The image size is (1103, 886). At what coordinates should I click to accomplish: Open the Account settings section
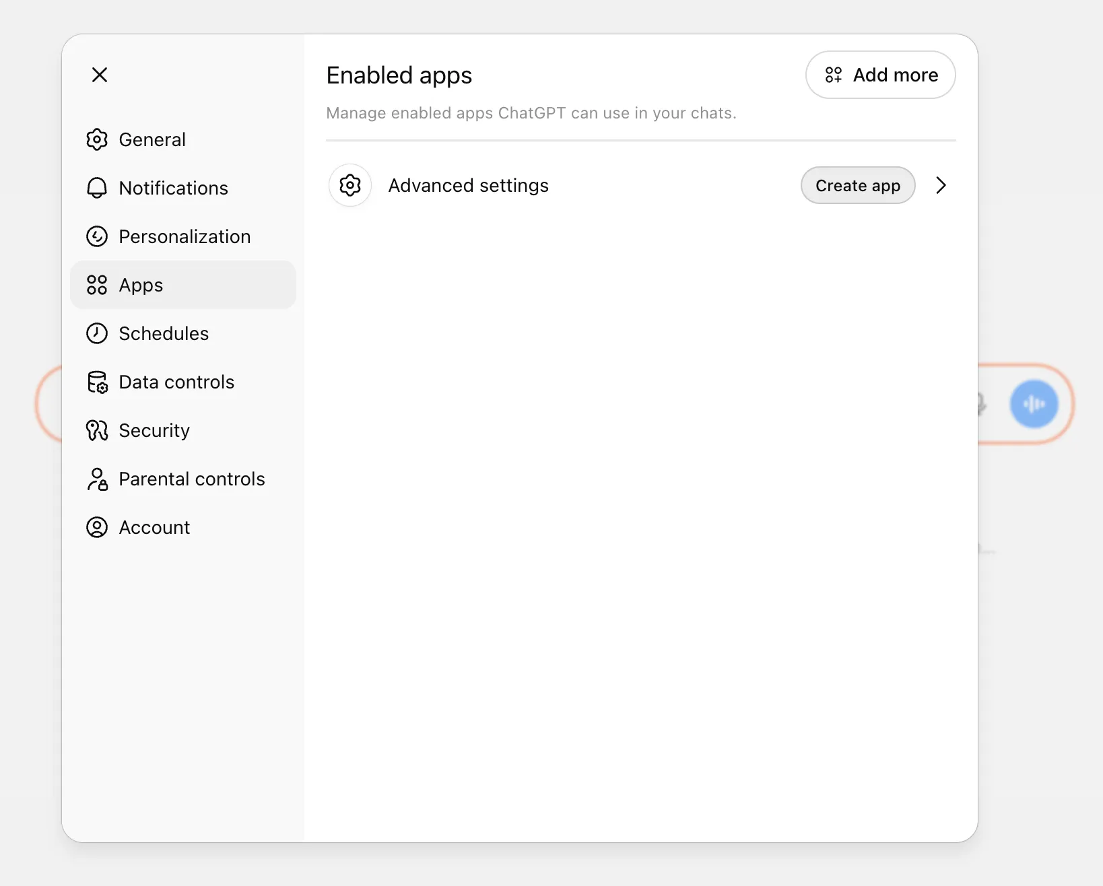pyautogui.click(x=154, y=527)
